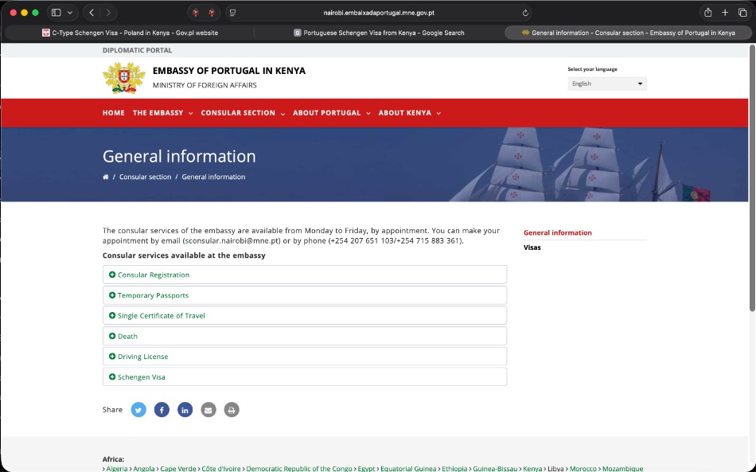The image size is (756, 472).
Task: Open The Embassy navigation menu
Action: pos(162,113)
